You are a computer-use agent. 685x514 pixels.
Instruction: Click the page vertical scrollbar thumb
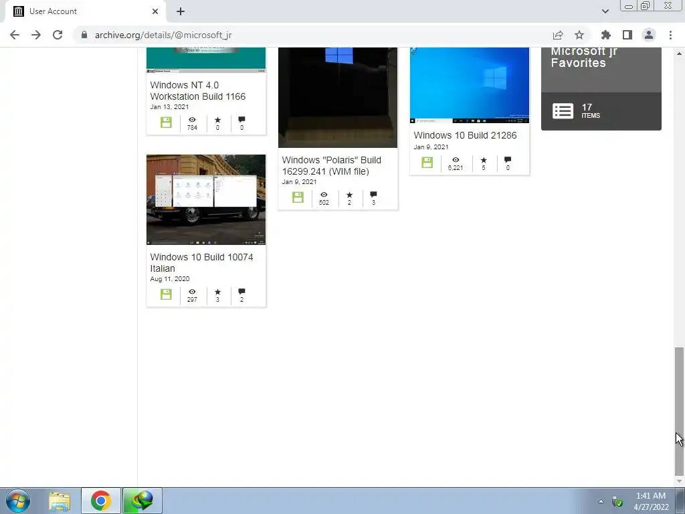pos(679,412)
